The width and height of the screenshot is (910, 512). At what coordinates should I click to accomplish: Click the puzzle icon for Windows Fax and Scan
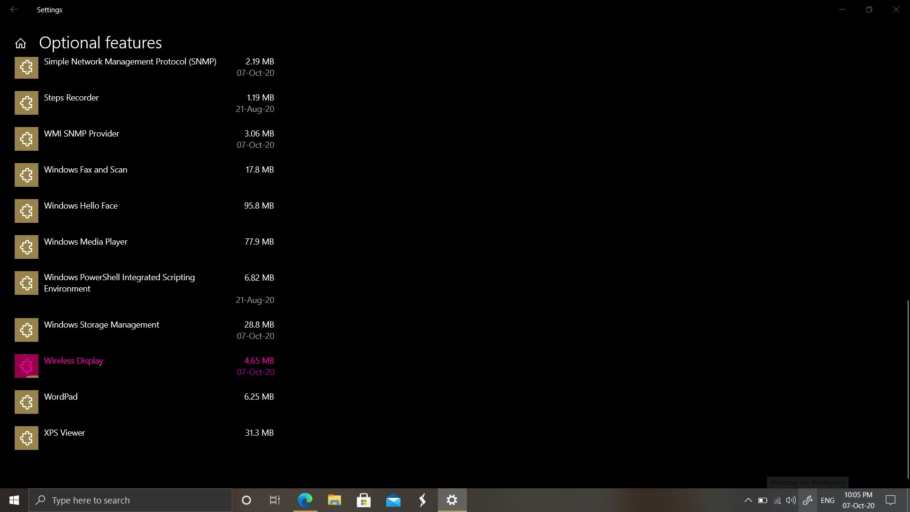point(27,175)
